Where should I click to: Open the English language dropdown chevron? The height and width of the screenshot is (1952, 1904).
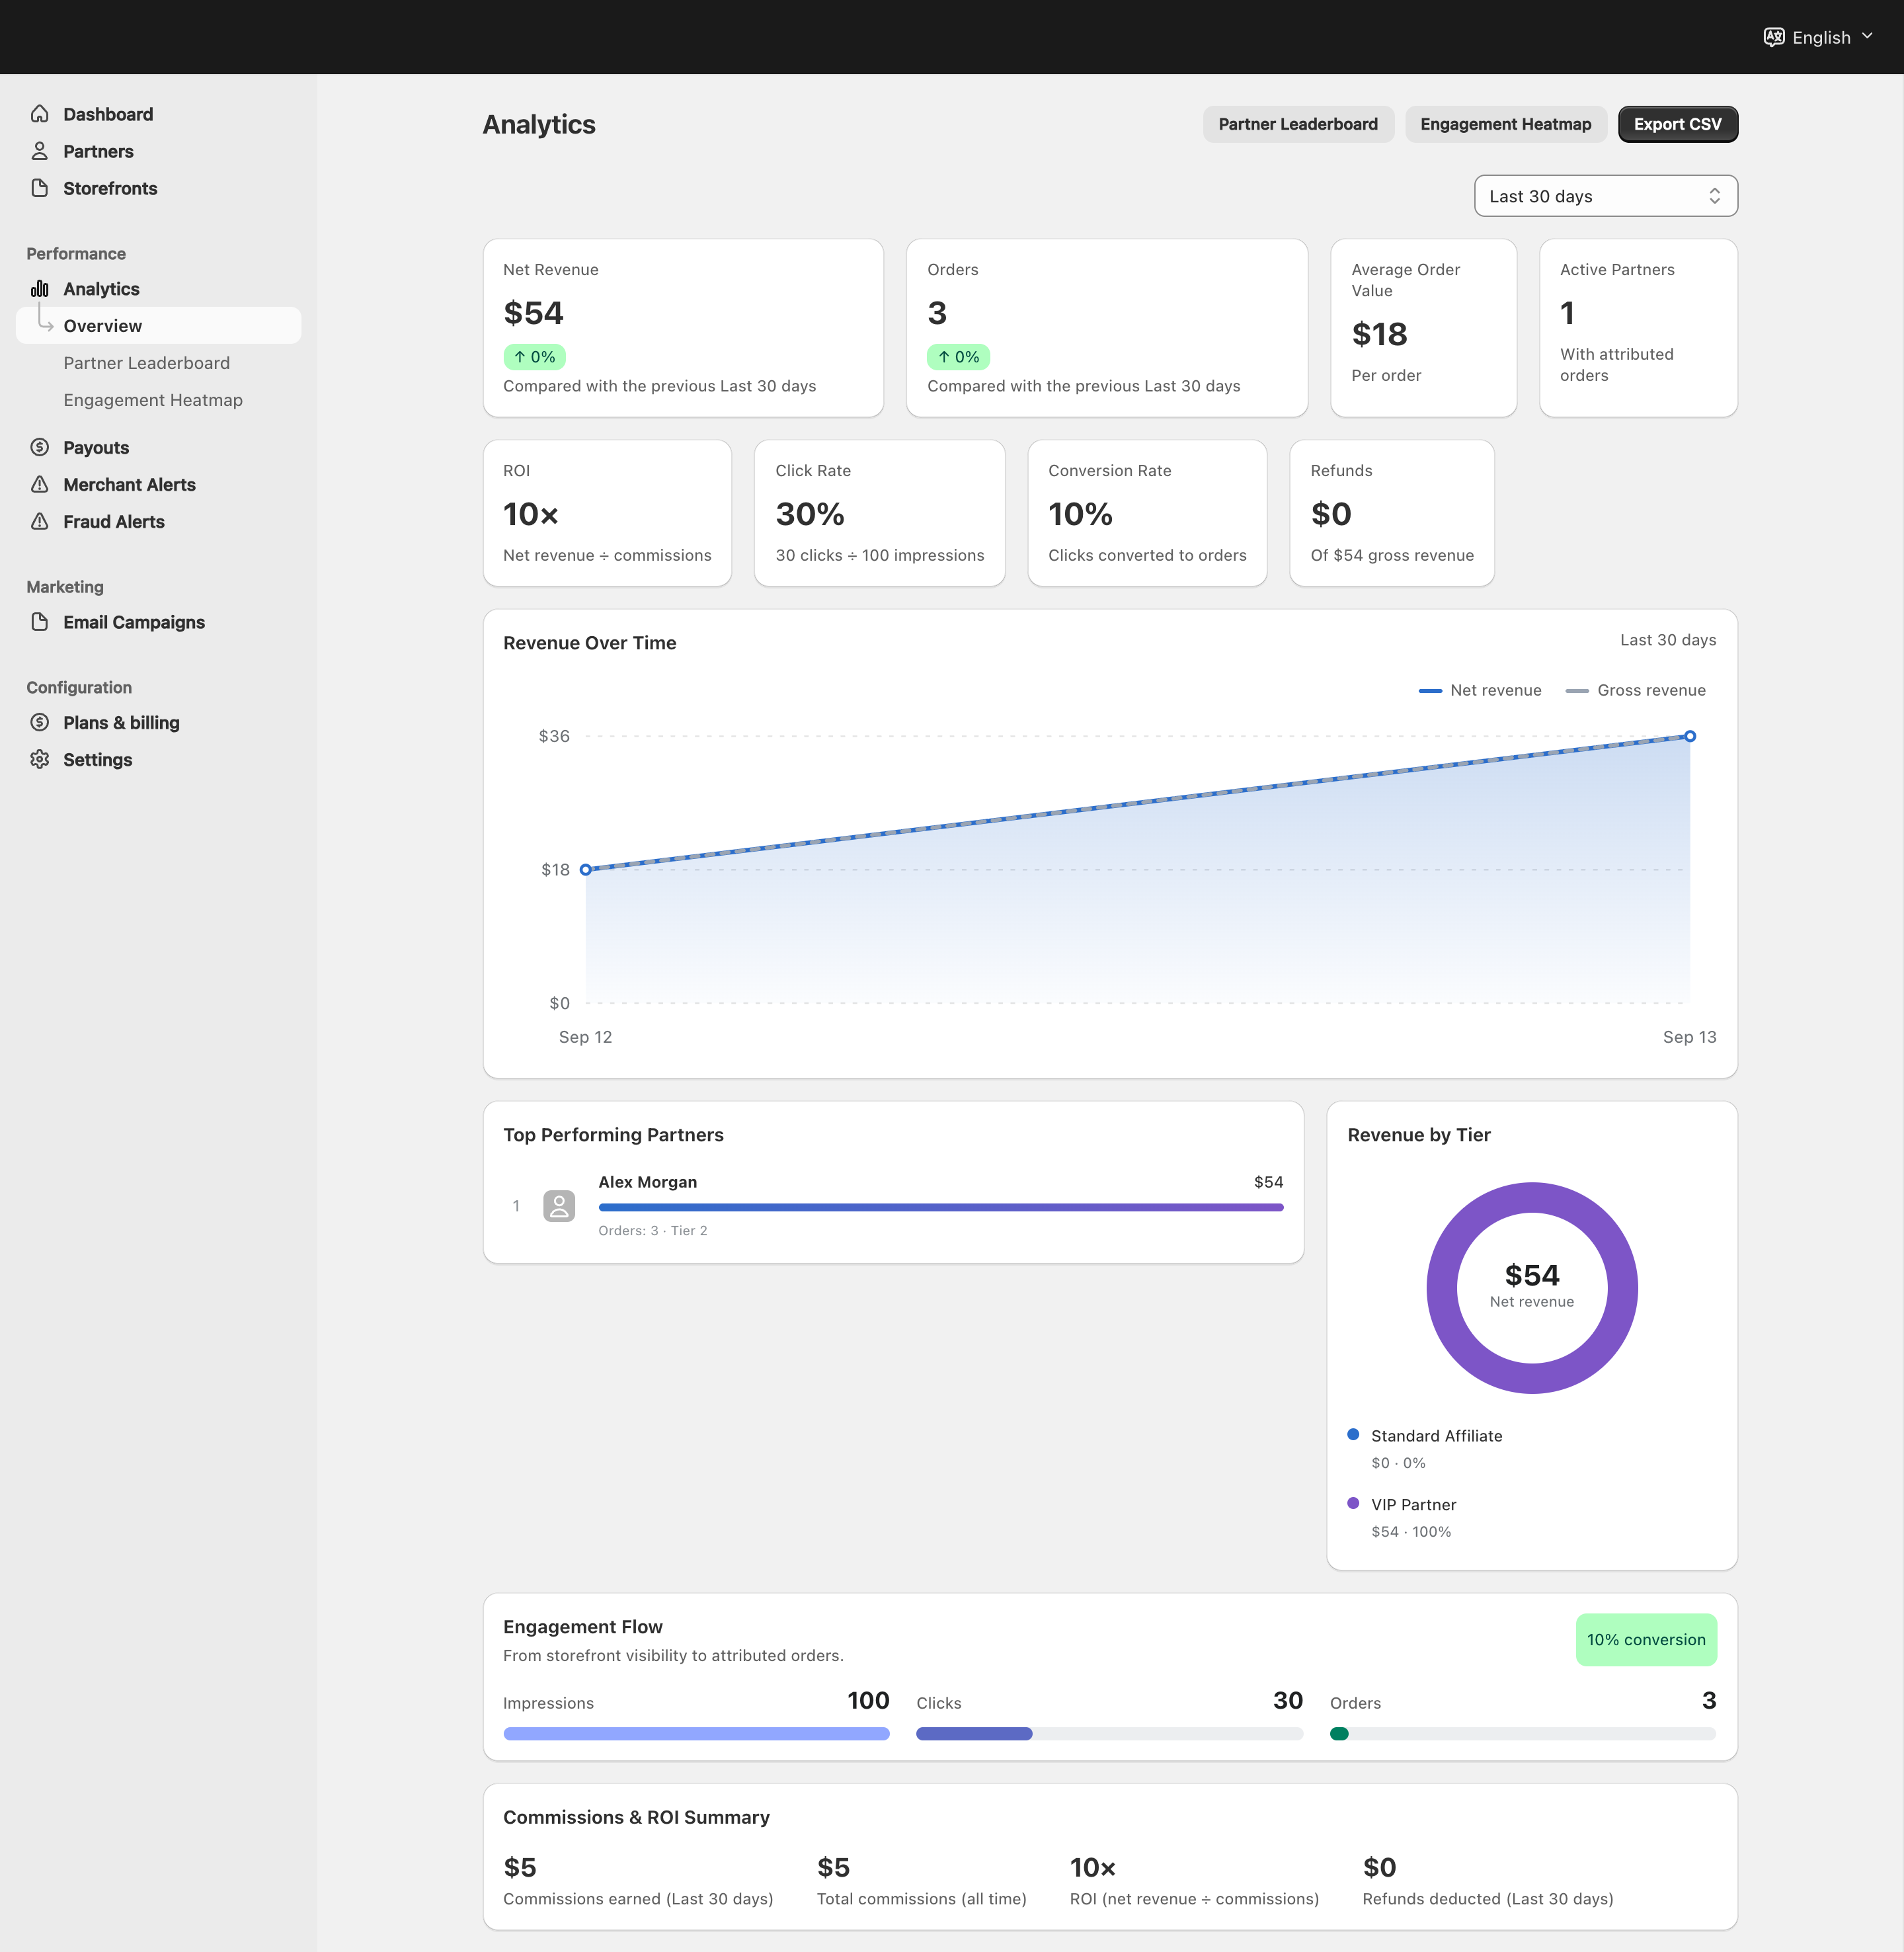pyautogui.click(x=1867, y=37)
